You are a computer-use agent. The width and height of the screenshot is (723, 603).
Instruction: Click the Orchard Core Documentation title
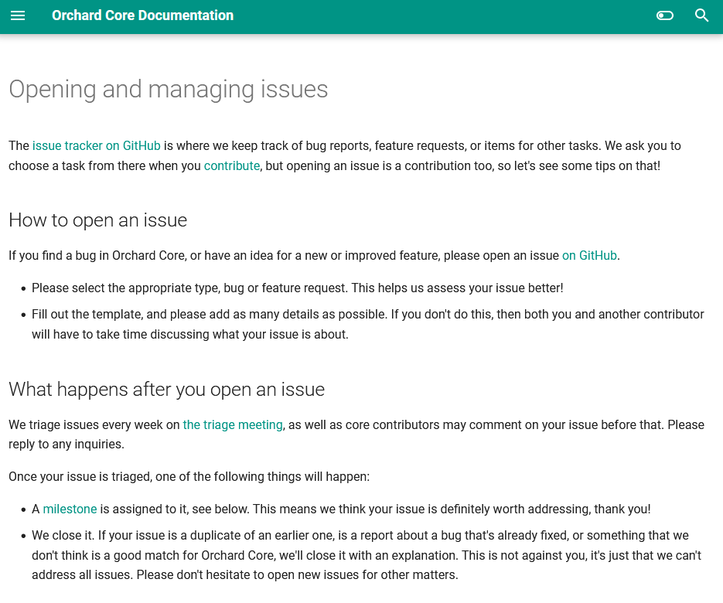click(142, 15)
